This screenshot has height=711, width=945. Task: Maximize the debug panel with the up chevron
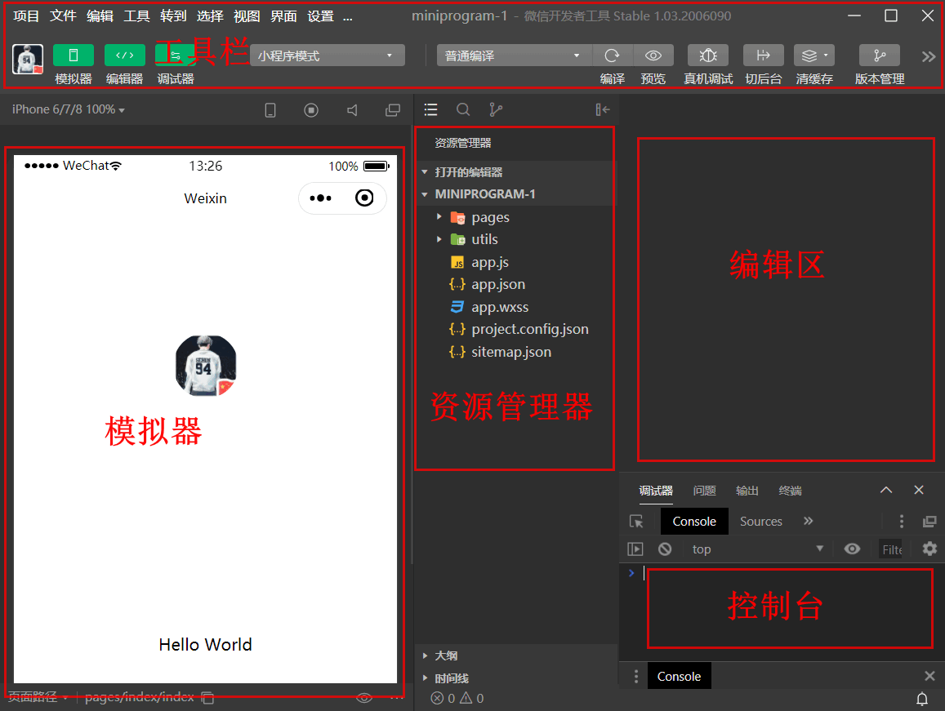(886, 490)
